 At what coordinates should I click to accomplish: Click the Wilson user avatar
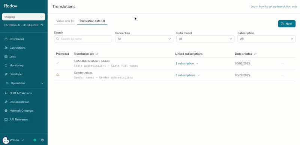6,140
